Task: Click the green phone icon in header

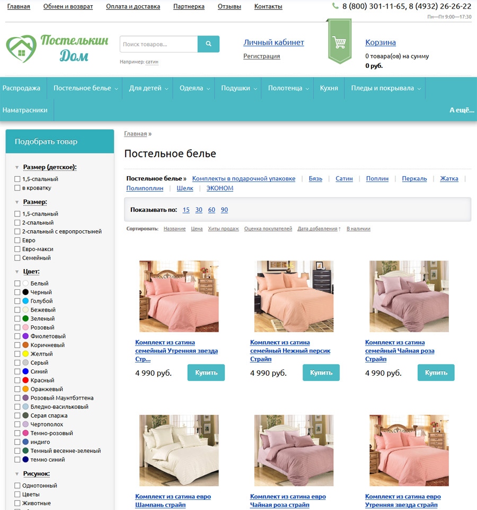Action: click(x=335, y=6)
